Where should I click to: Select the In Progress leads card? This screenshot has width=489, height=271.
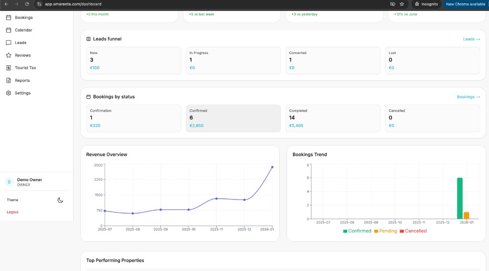point(233,61)
